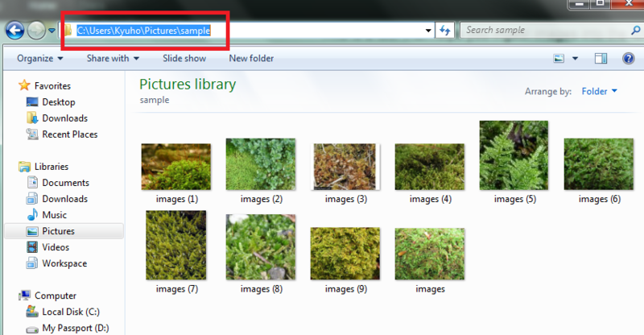Click the My Passport drive icon
644x335 pixels.
(x=32, y=329)
